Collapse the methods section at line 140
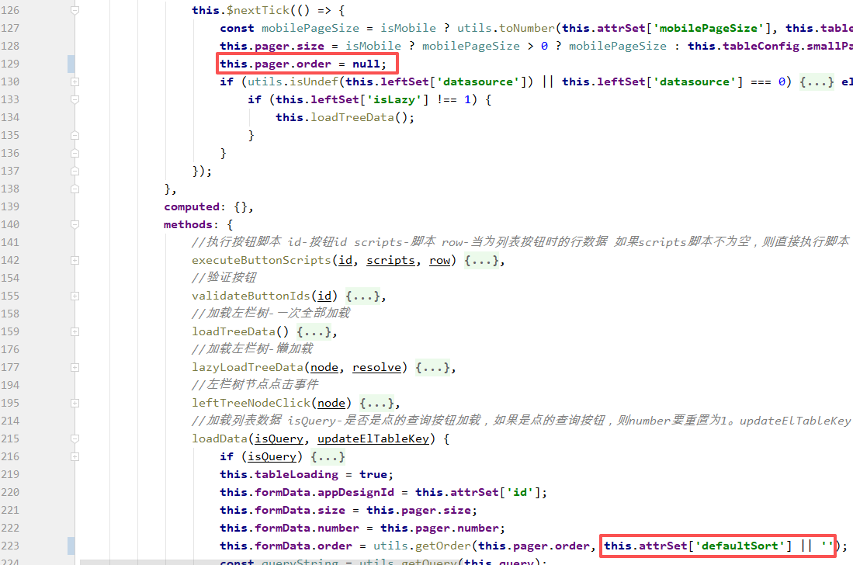 (75, 224)
